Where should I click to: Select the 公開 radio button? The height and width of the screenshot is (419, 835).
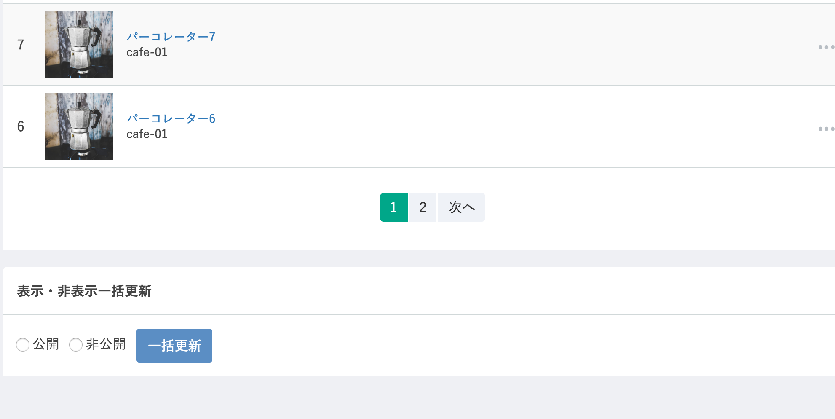[x=23, y=345]
